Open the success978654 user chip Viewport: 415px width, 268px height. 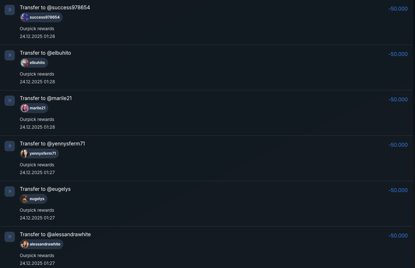tap(41, 17)
